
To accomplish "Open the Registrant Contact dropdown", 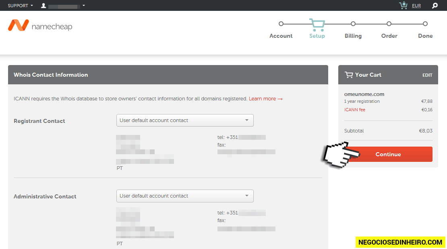I will coord(185,120).
